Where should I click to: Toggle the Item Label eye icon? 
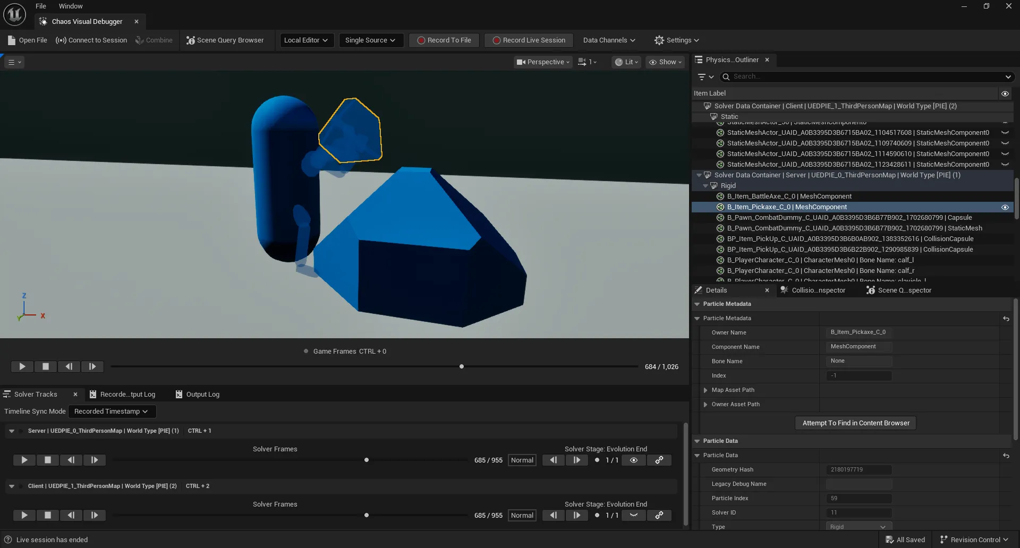click(1005, 93)
